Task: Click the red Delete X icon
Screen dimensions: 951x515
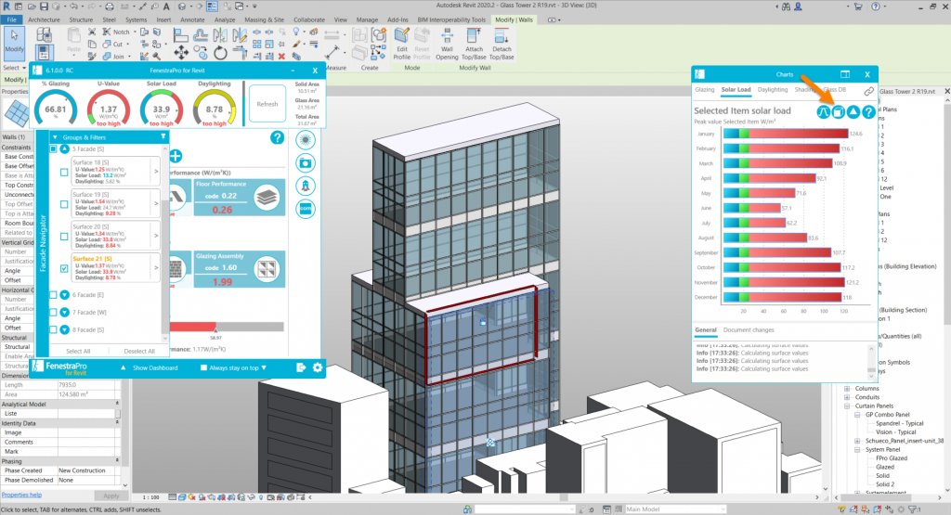Action: coord(281,57)
